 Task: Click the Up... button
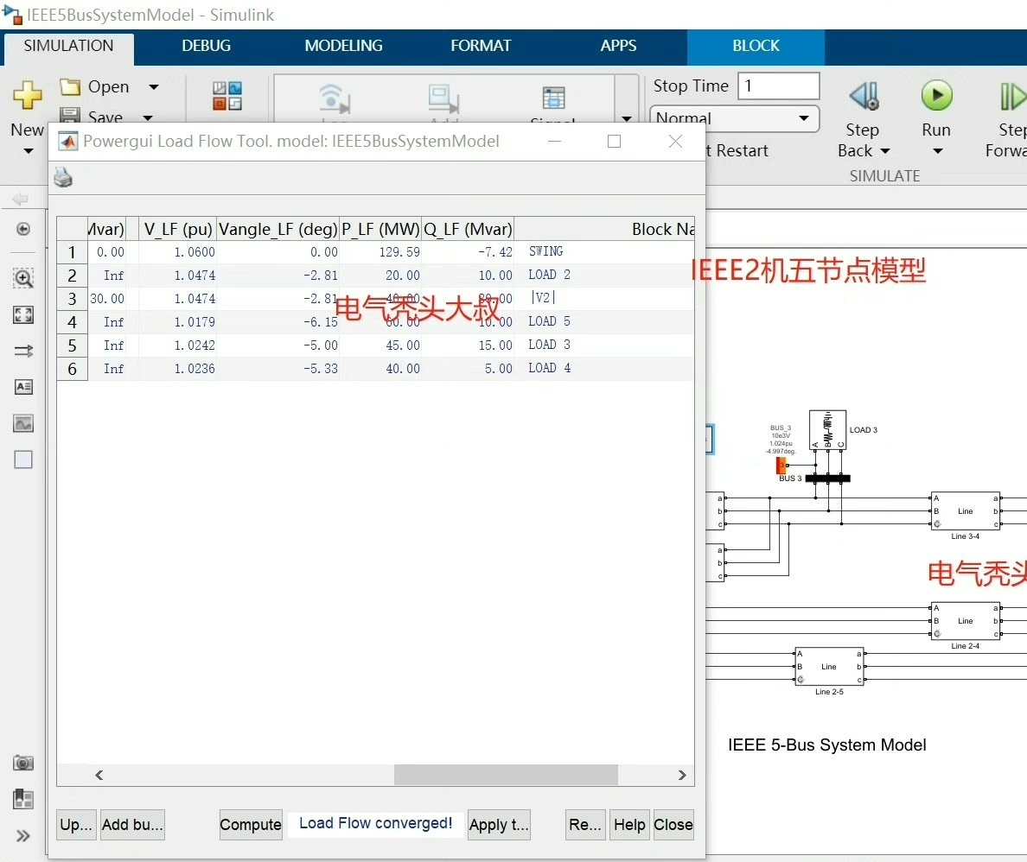pos(76,825)
